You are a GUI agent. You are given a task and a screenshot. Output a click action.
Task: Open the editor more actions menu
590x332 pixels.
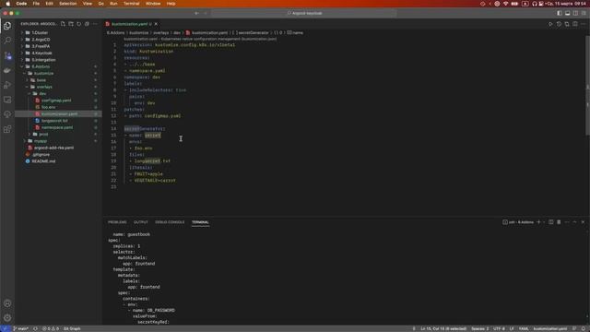[584, 24]
